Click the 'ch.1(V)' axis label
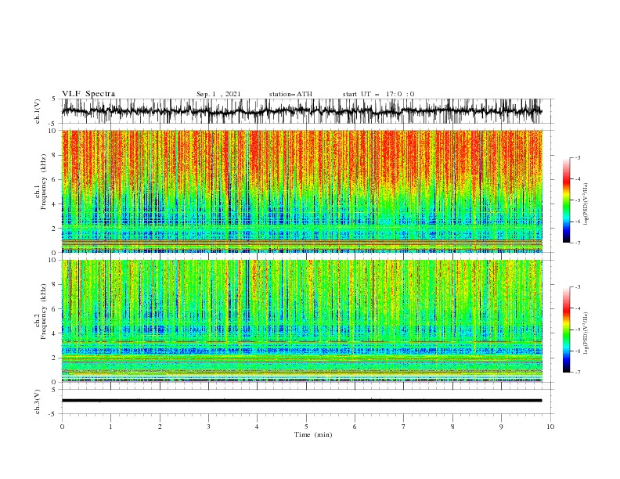Screen dimensions: 620x479 [x=38, y=111]
